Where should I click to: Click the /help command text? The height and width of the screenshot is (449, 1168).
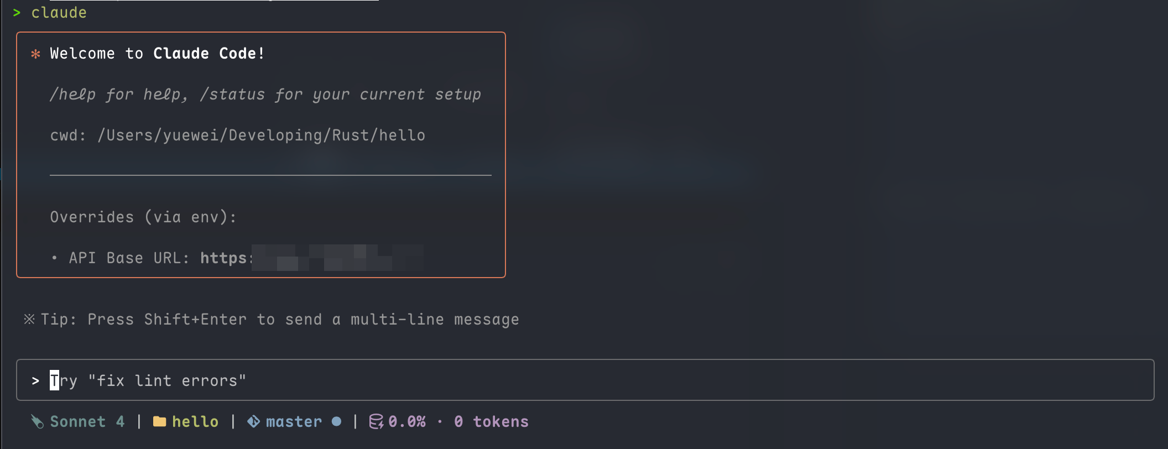click(x=73, y=95)
